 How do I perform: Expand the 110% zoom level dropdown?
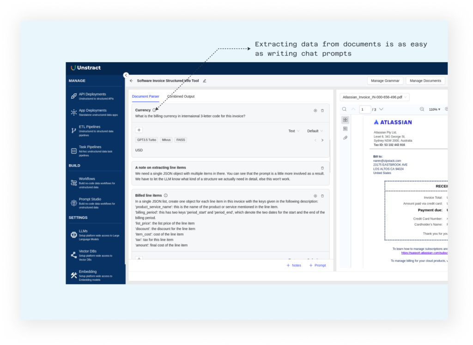(434, 109)
